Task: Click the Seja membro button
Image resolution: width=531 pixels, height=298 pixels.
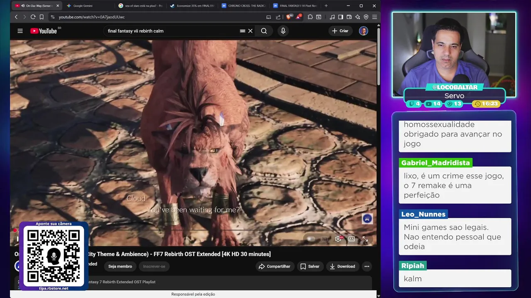Action: coord(120,267)
